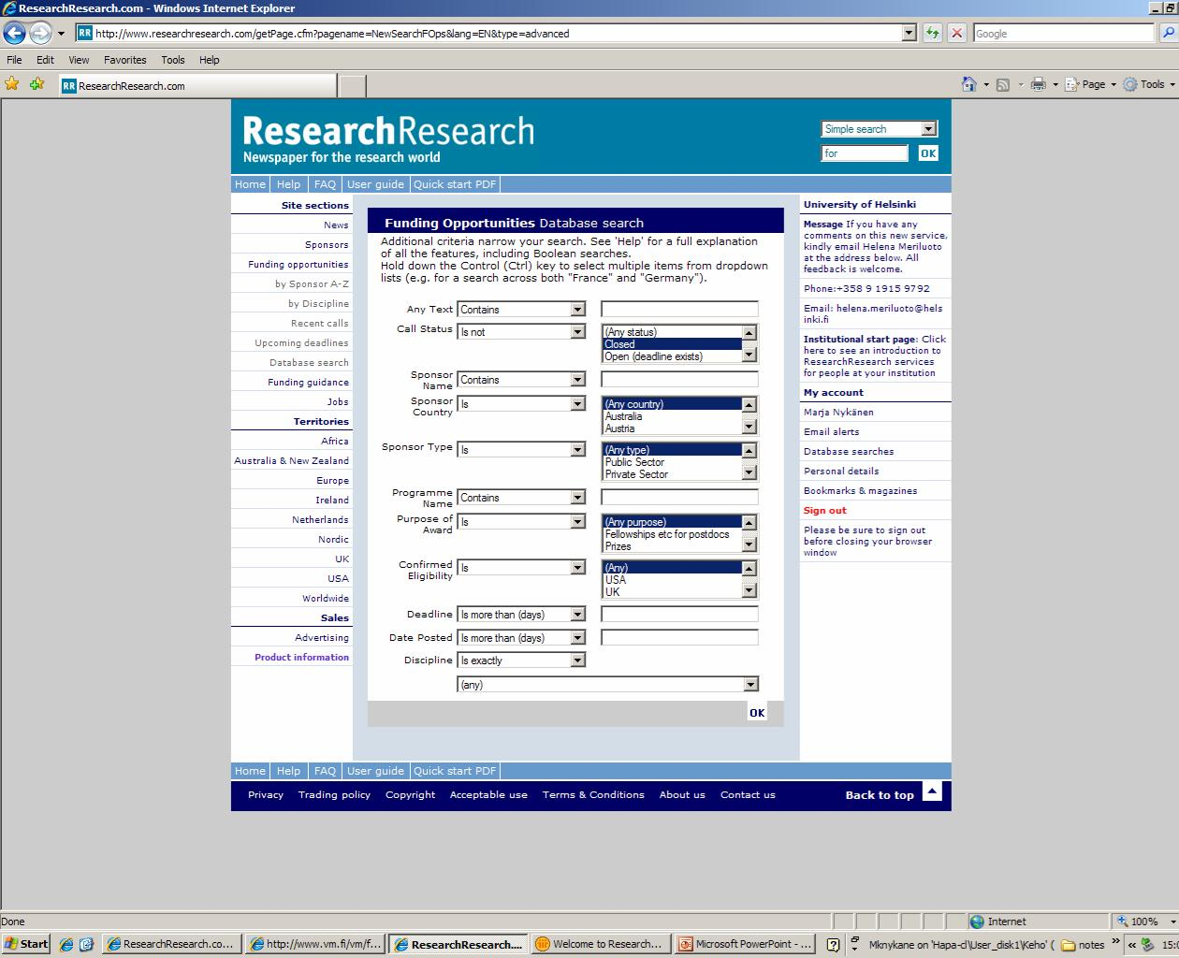Open the Tools gear menu in command bar
The height and width of the screenshot is (958, 1179).
[1148, 84]
